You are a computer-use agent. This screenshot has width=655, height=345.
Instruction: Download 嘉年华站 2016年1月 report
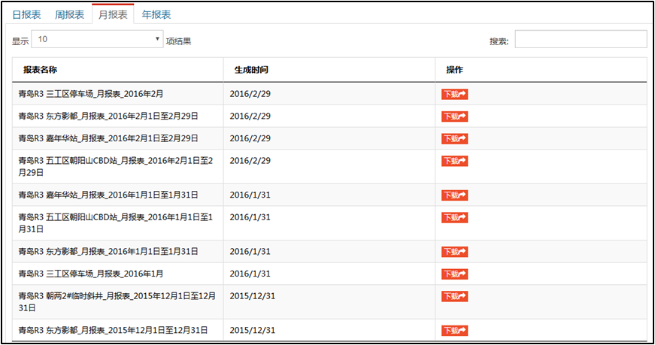coord(454,195)
